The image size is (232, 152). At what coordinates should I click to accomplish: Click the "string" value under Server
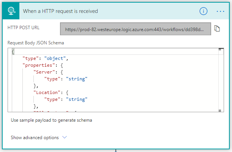click(77, 79)
